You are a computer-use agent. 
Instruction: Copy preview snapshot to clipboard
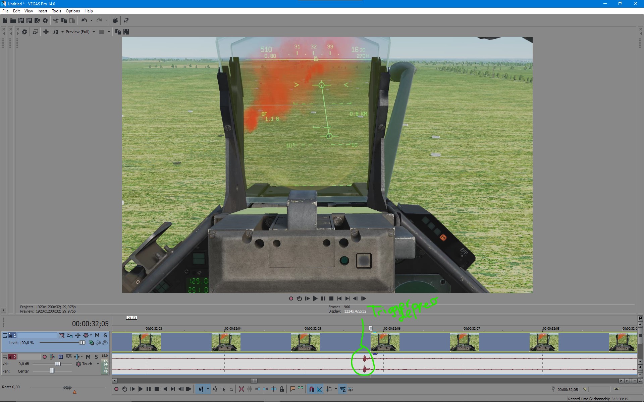click(x=118, y=32)
